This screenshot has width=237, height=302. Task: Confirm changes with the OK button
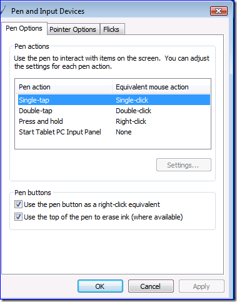pos(100,286)
